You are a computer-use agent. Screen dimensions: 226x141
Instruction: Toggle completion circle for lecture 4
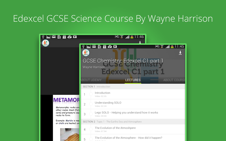[91, 129]
